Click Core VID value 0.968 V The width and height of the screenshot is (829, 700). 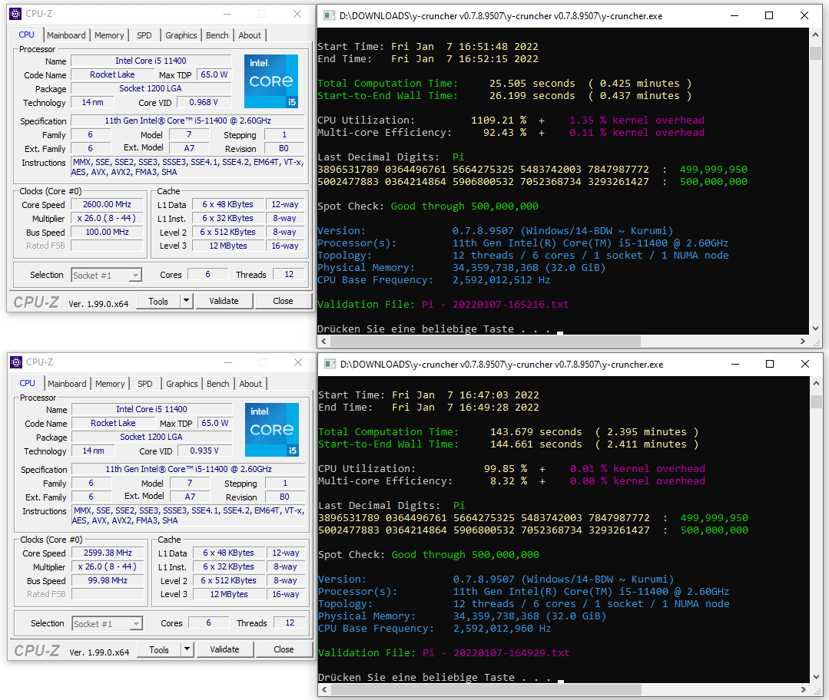click(204, 103)
